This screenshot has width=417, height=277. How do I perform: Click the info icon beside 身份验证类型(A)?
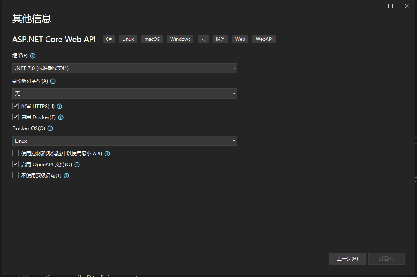pos(53,81)
